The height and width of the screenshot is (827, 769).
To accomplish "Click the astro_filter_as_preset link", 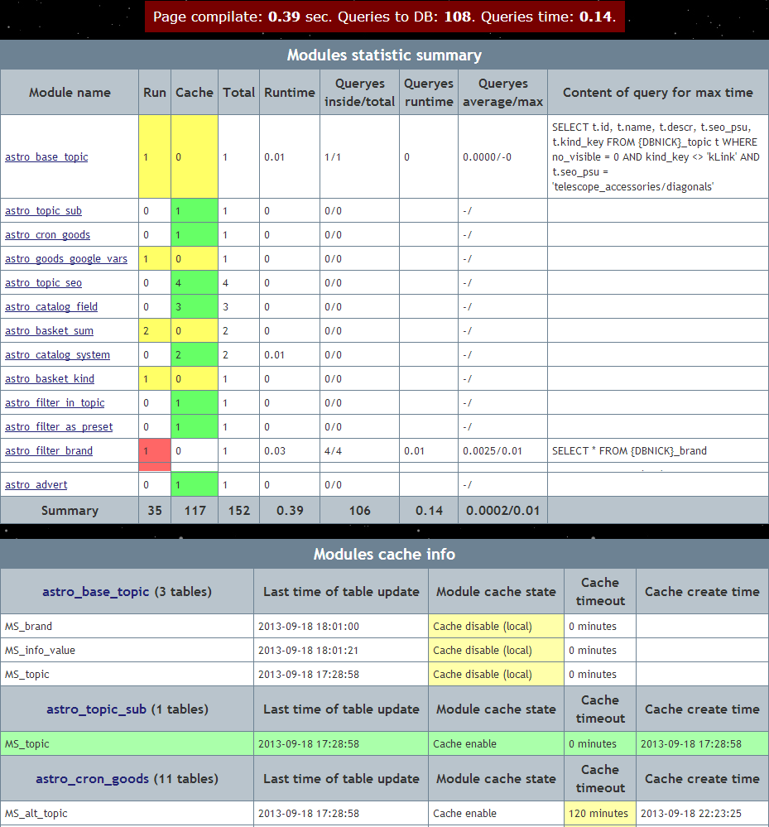I will coord(59,426).
